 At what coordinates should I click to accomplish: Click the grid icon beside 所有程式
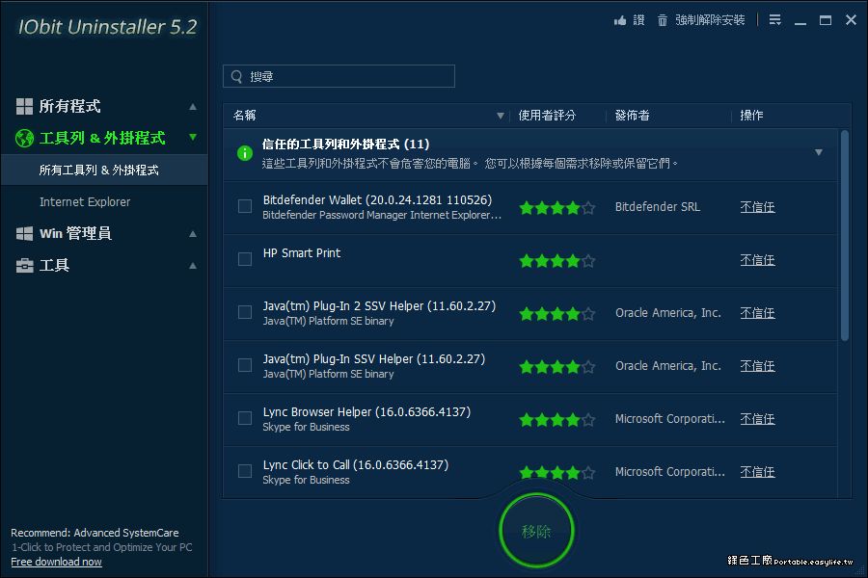(x=24, y=106)
